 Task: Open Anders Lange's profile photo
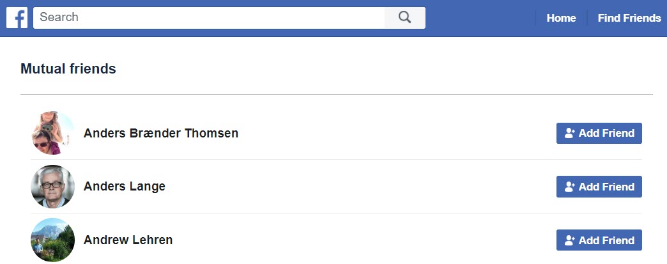coord(53,187)
